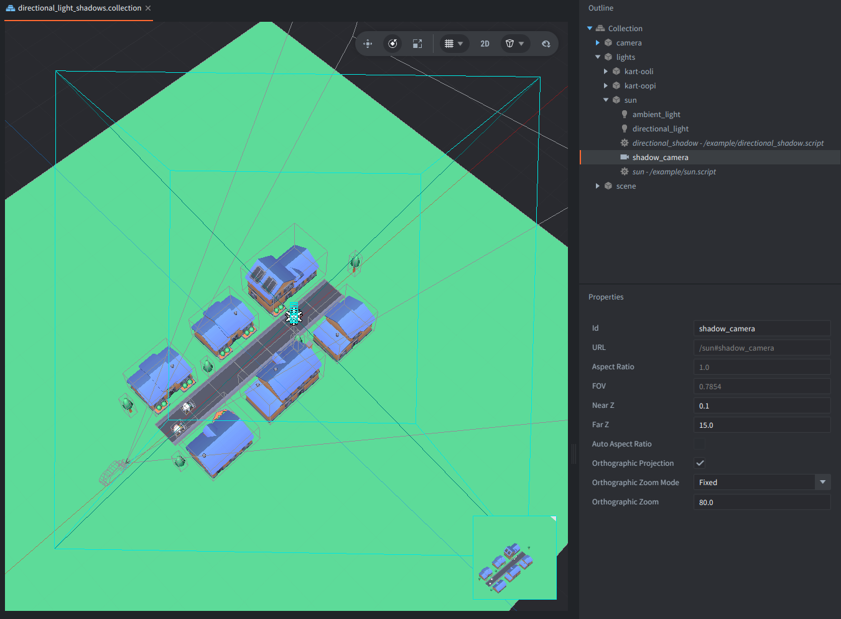Select the Move tool in viewport toolbar
Image resolution: width=841 pixels, height=619 pixels.
pyautogui.click(x=368, y=44)
